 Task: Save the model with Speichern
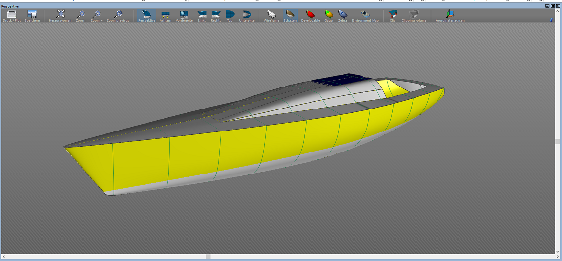coord(32,15)
